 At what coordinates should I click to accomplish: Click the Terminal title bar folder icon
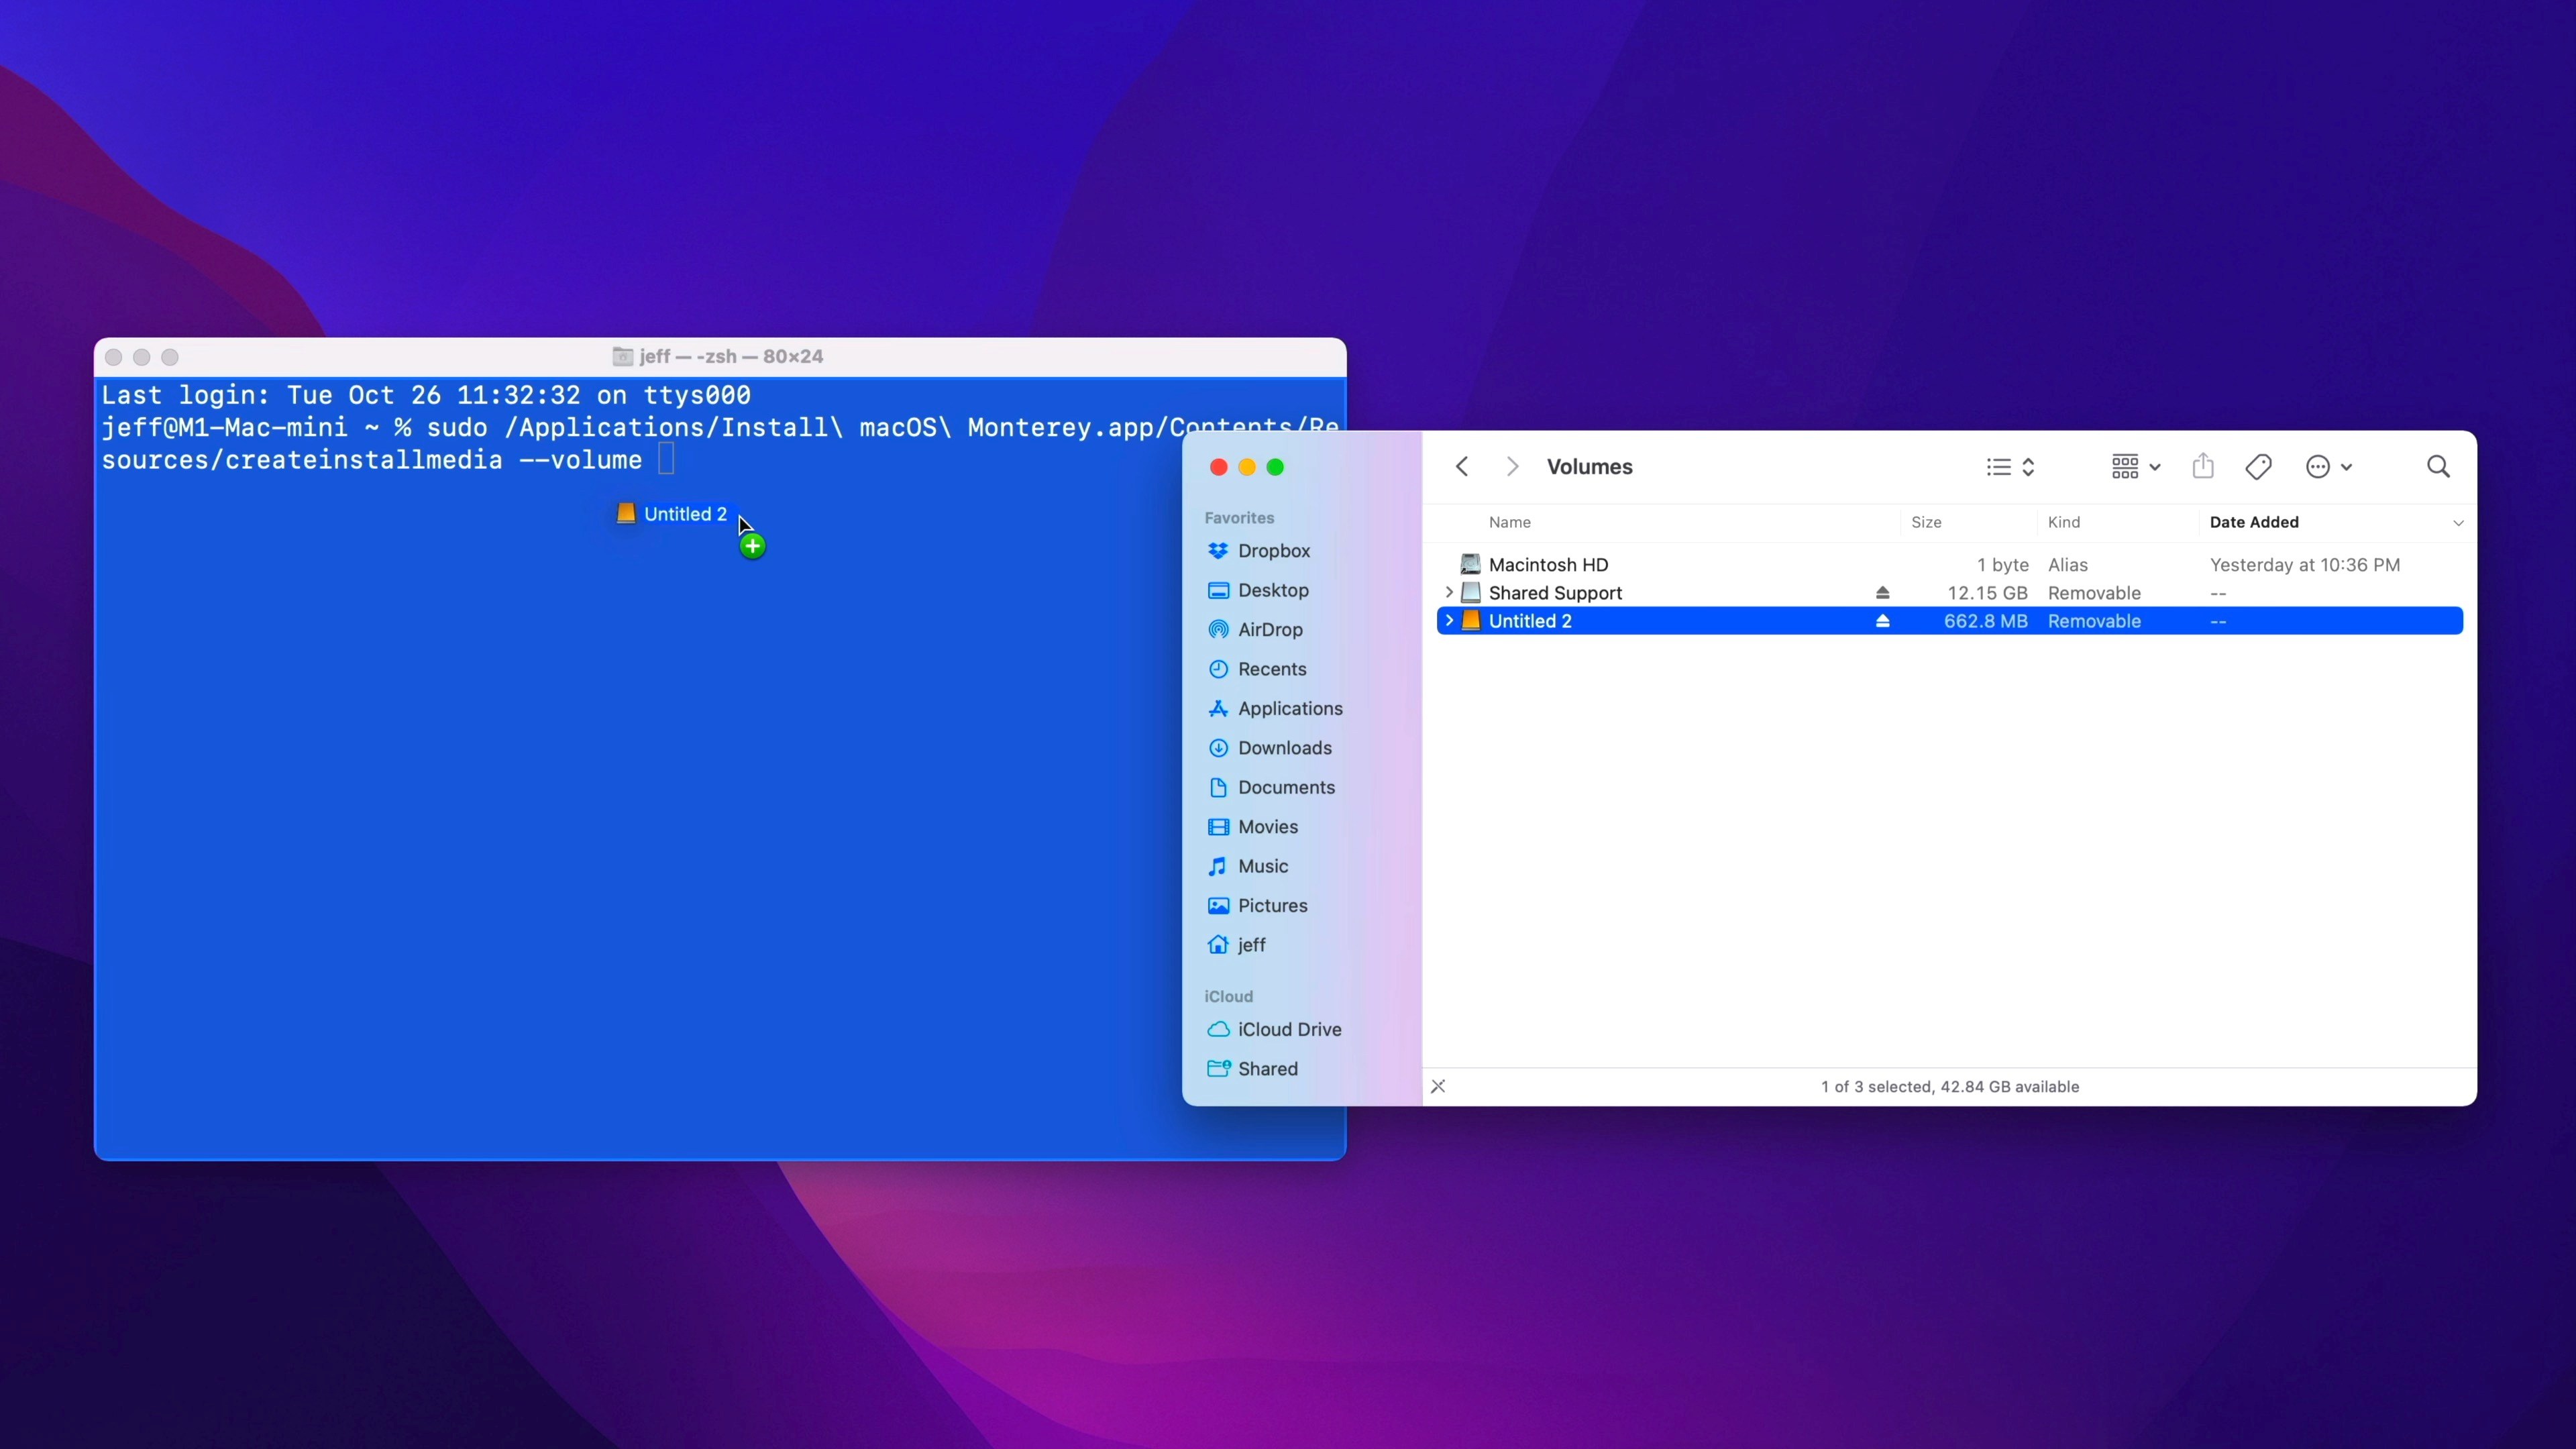point(622,356)
